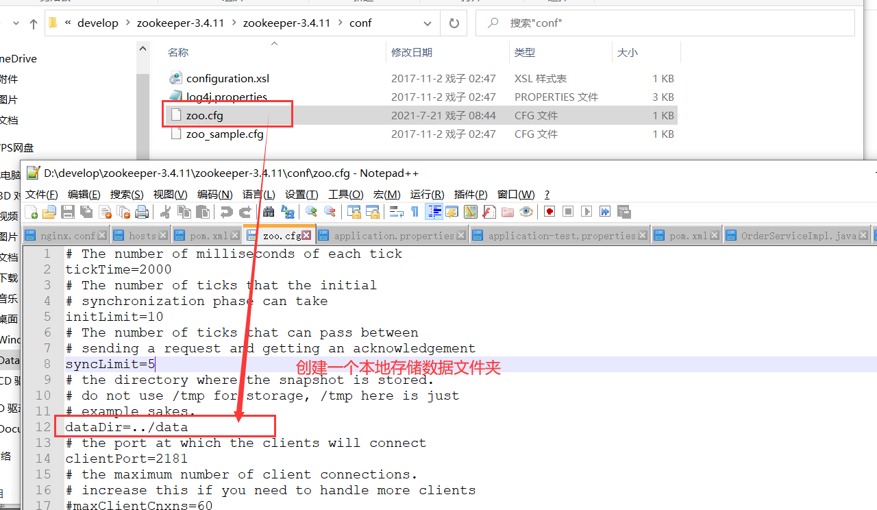The width and height of the screenshot is (877, 510).
Task: Click Explorer's up-one-level arrow button
Action: pyautogui.click(x=34, y=23)
